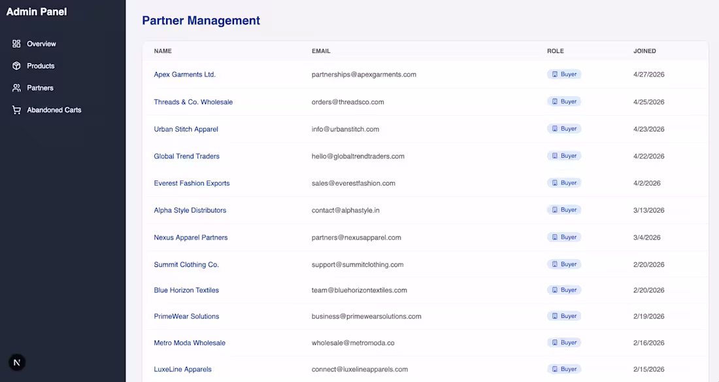Open Global Trend Traders partner

point(187,156)
